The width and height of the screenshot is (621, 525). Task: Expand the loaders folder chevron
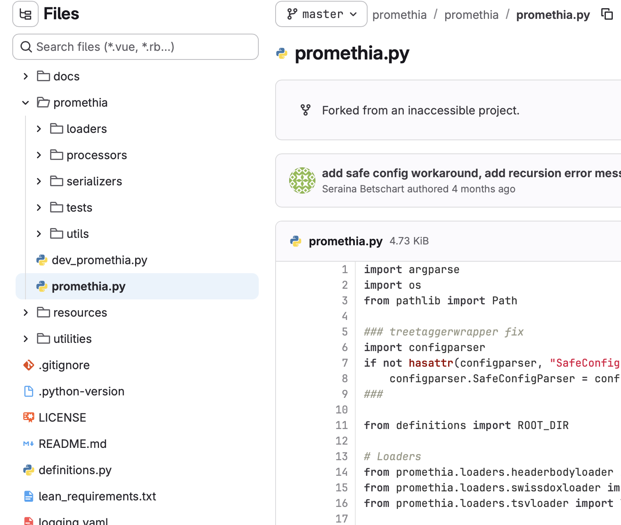(39, 129)
